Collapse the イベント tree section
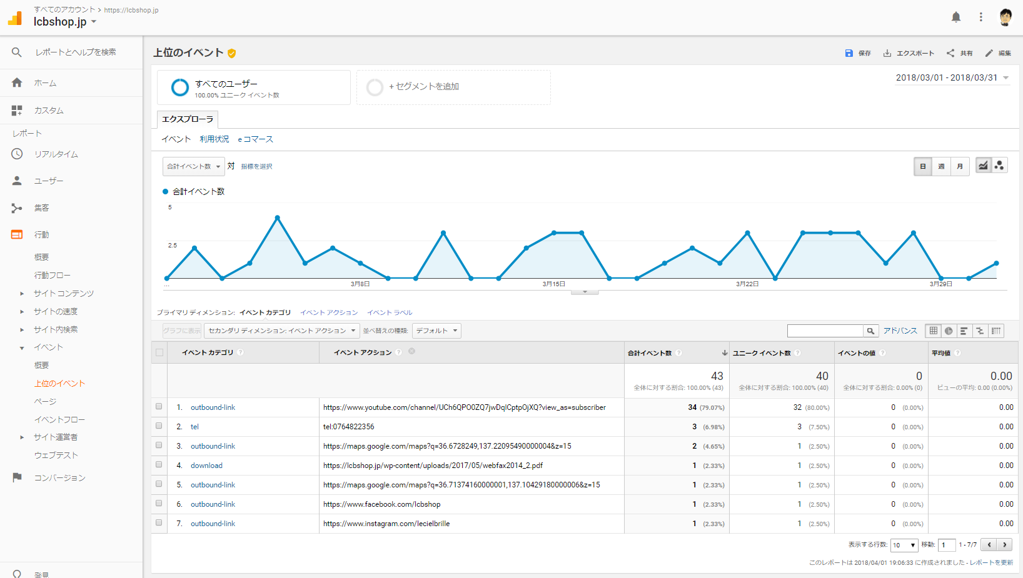This screenshot has width=1023, height=578. (22, 348)
